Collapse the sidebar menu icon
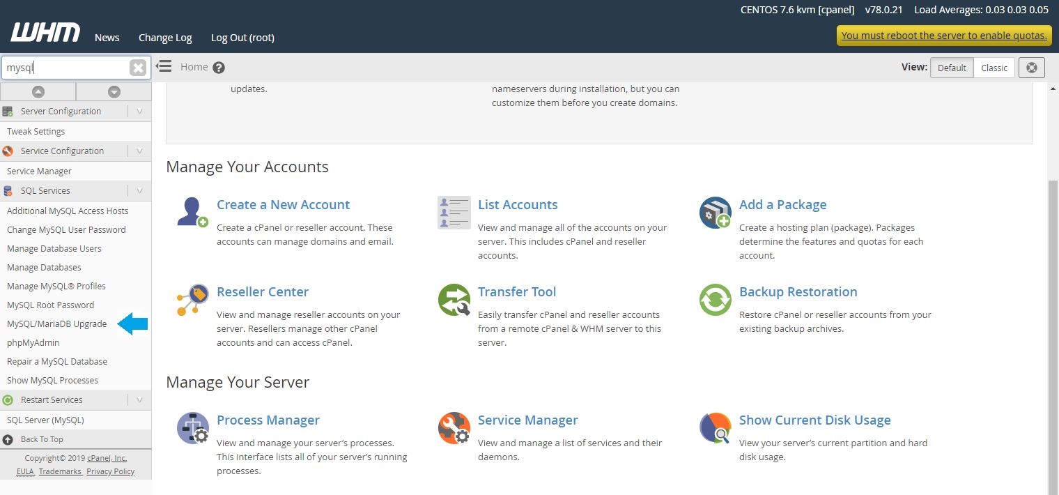 [164, 66]
